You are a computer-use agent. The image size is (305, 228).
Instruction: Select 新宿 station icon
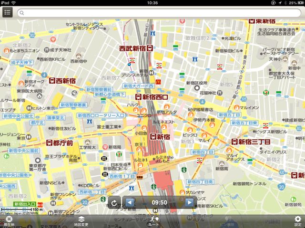pyautogui.click(x=153, y=136)
